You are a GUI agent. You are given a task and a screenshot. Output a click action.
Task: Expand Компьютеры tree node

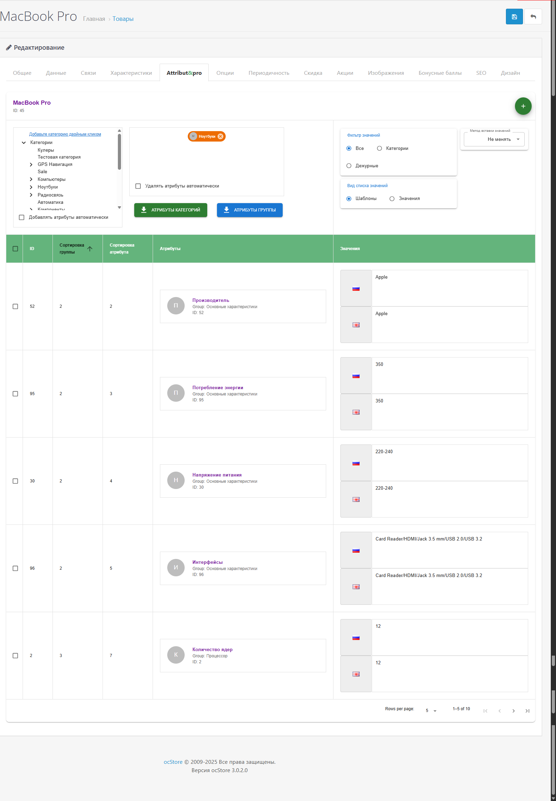tap(31, 179)
